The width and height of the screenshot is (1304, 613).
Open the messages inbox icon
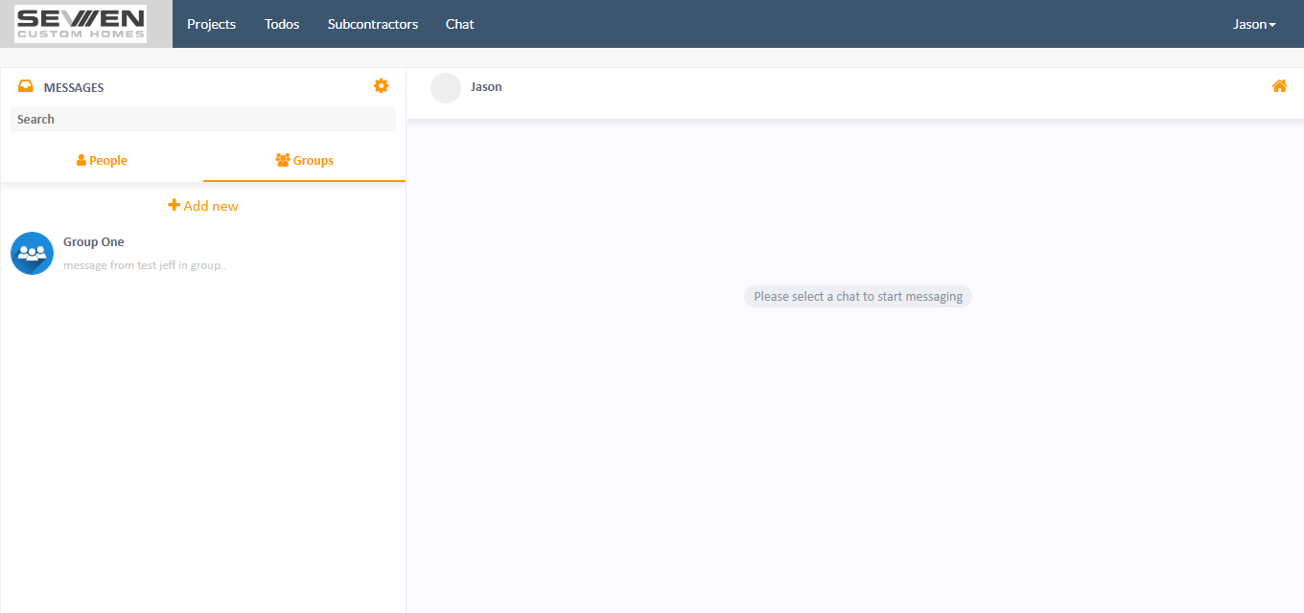25,85
